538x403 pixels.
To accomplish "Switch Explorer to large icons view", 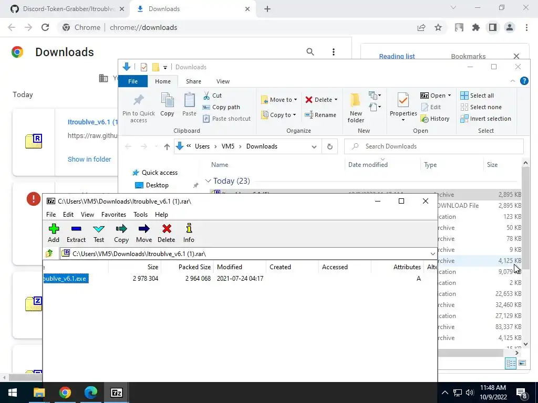I will tap(522, 363).
